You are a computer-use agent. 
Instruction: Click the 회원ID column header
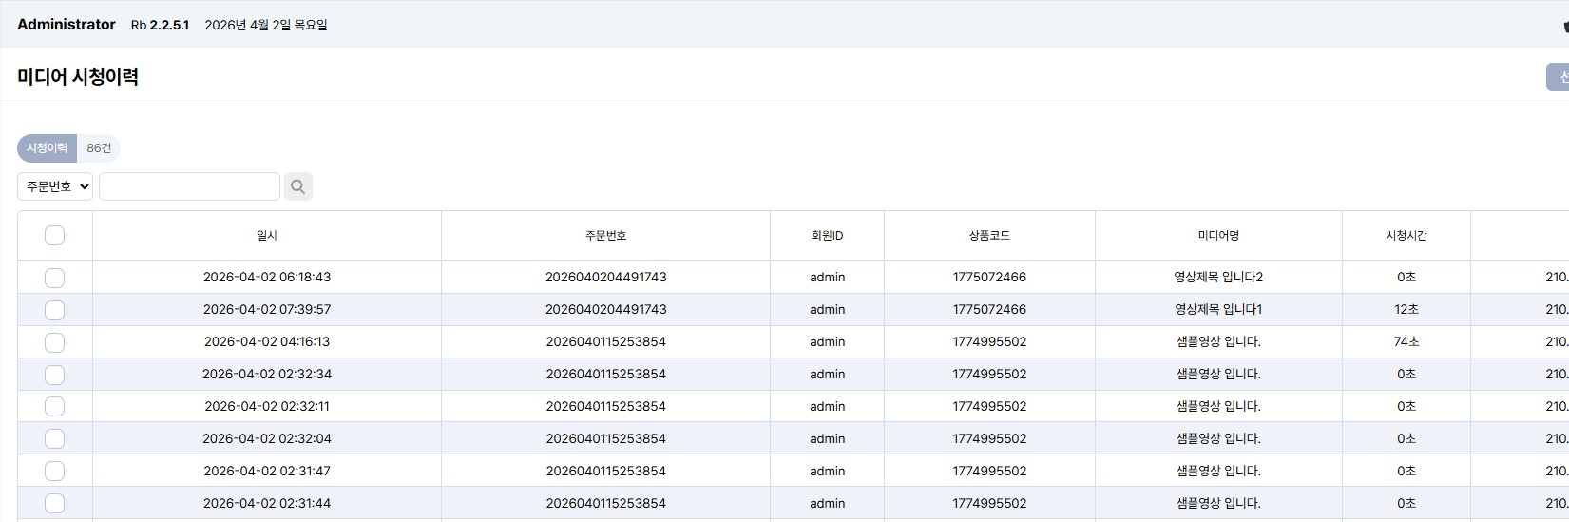827,236
